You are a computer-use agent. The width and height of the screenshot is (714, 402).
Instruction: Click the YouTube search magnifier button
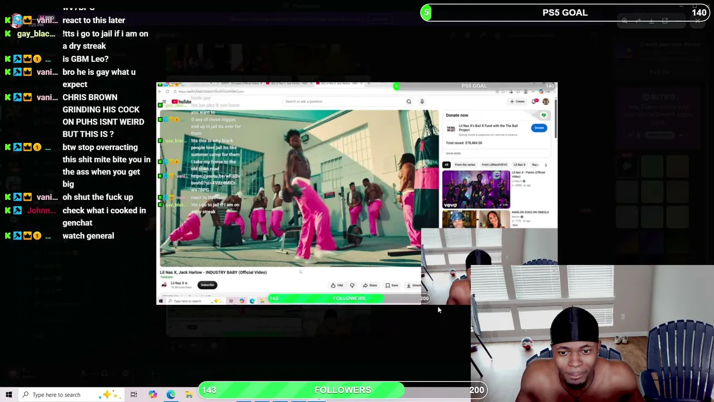click(409, 102)
